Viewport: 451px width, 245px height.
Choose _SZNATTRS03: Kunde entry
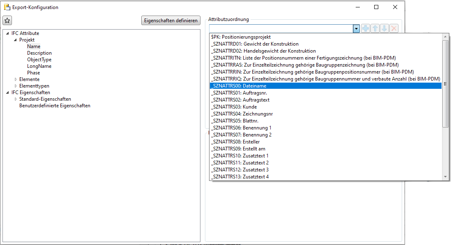pos(326,107)
